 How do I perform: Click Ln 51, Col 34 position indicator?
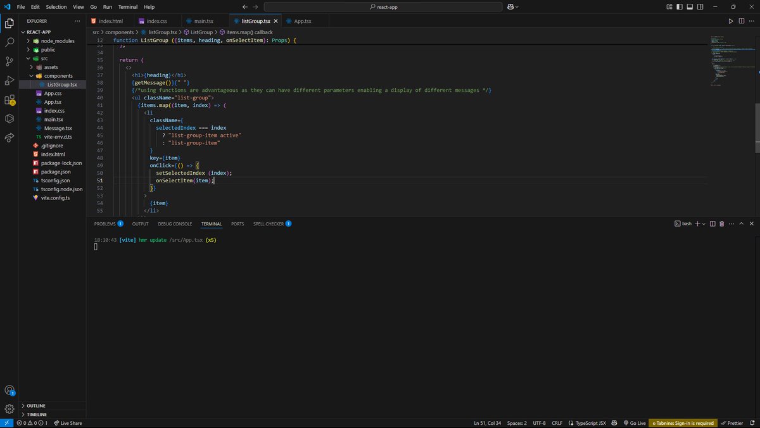point(488,423)
